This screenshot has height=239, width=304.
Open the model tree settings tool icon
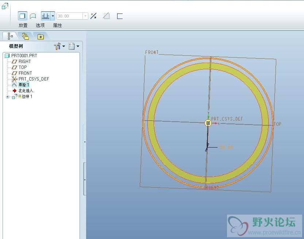[57, 46]
